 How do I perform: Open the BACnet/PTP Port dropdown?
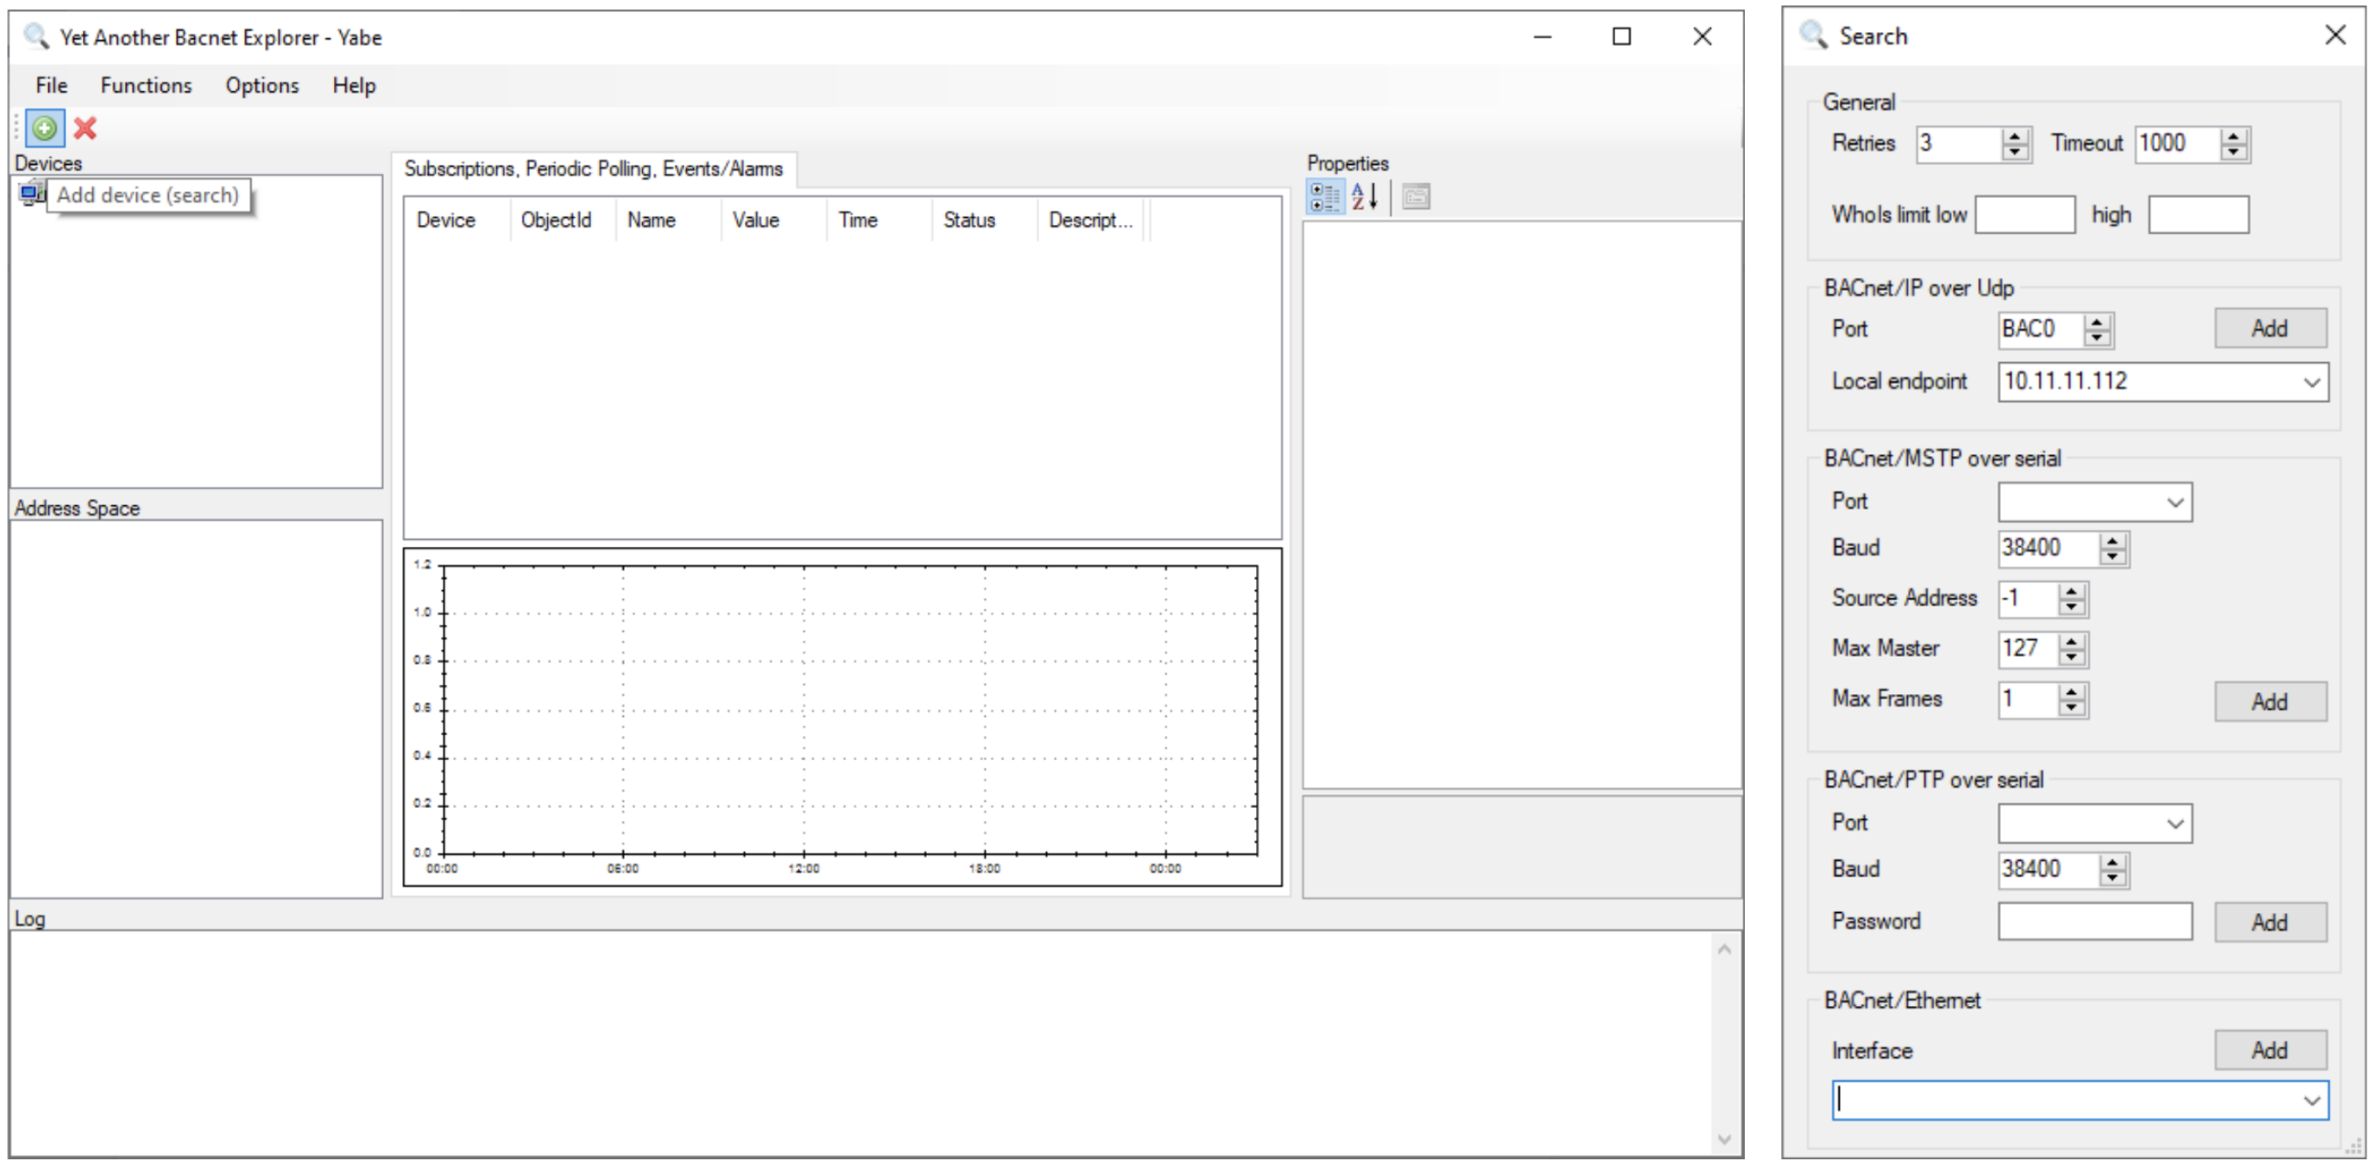2176,823
